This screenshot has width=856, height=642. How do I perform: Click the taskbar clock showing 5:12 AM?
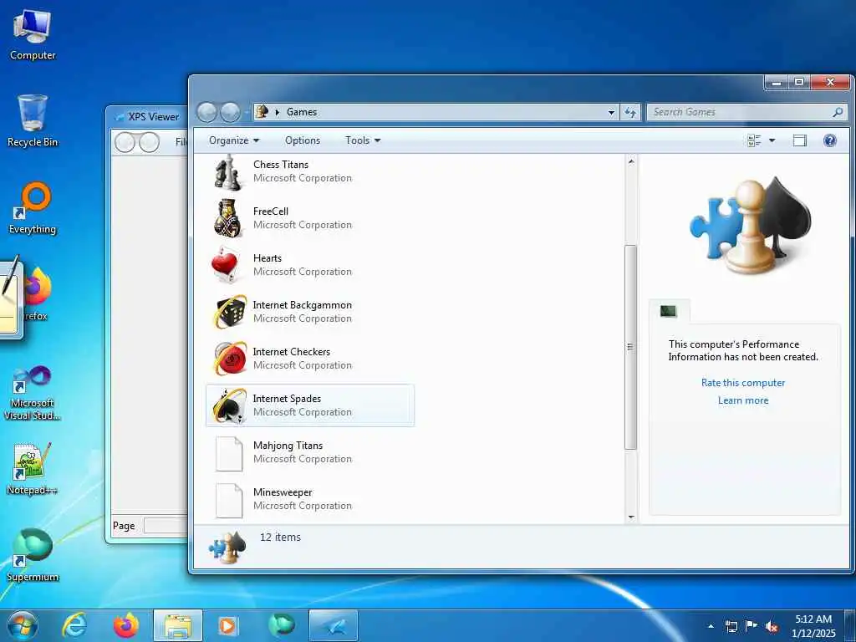coord(813,626)
